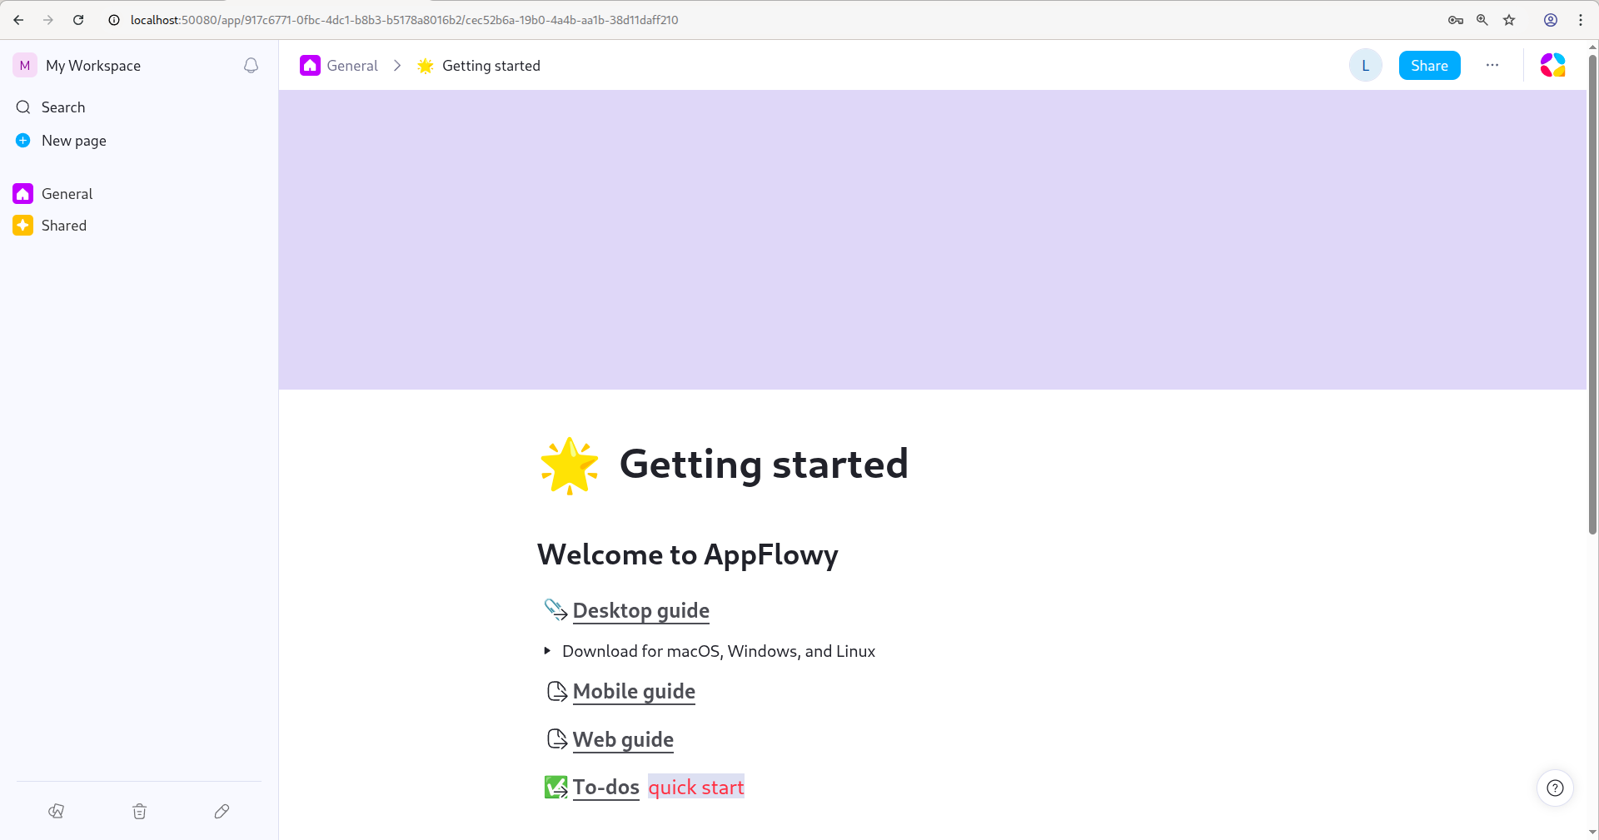1599x840 pixels.
Task: Open the Desktop guide link
Action: point(641,610)
